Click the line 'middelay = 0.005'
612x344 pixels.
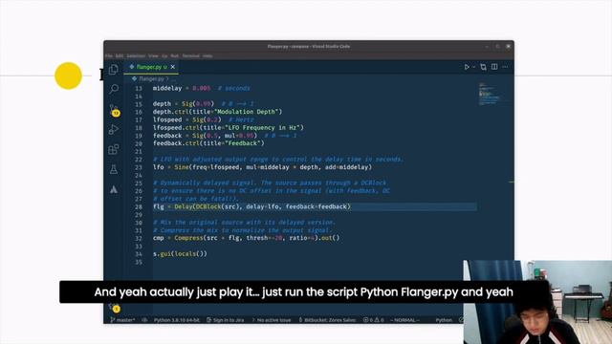click(202, 89)
